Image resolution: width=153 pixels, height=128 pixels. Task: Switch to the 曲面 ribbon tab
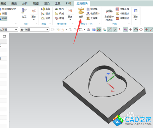(14, 3)
